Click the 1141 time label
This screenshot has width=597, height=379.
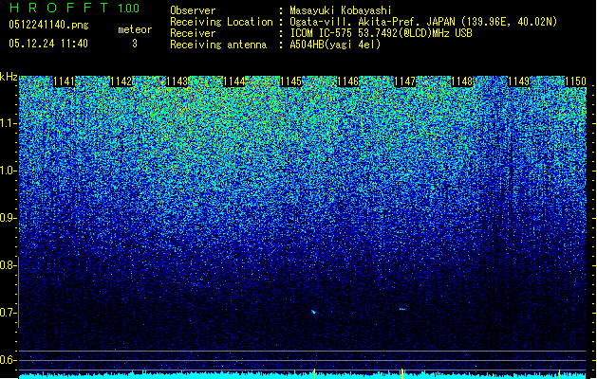click(x=64, y=81)
